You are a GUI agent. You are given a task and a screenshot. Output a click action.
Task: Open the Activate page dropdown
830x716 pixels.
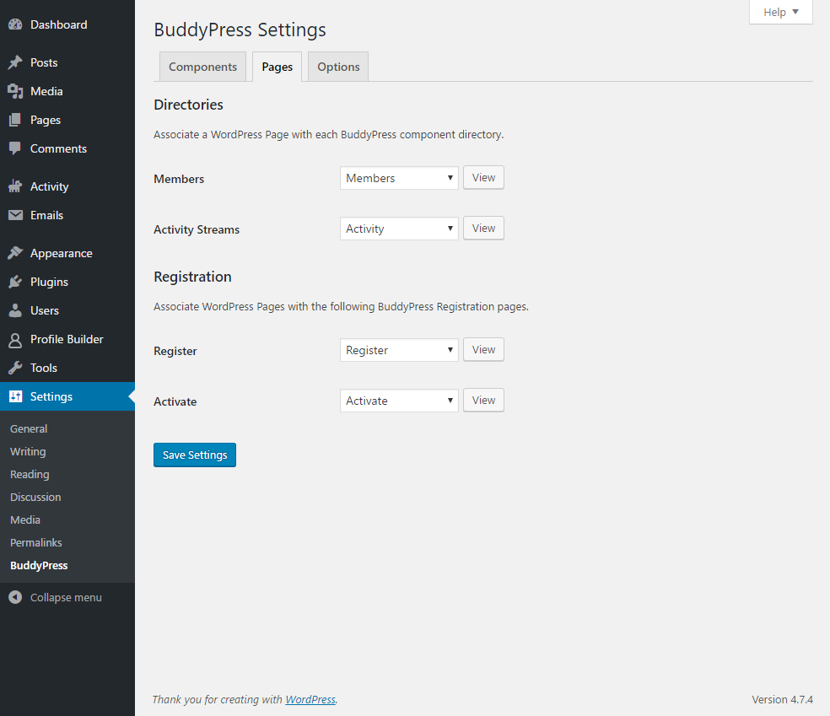(399, 401)
